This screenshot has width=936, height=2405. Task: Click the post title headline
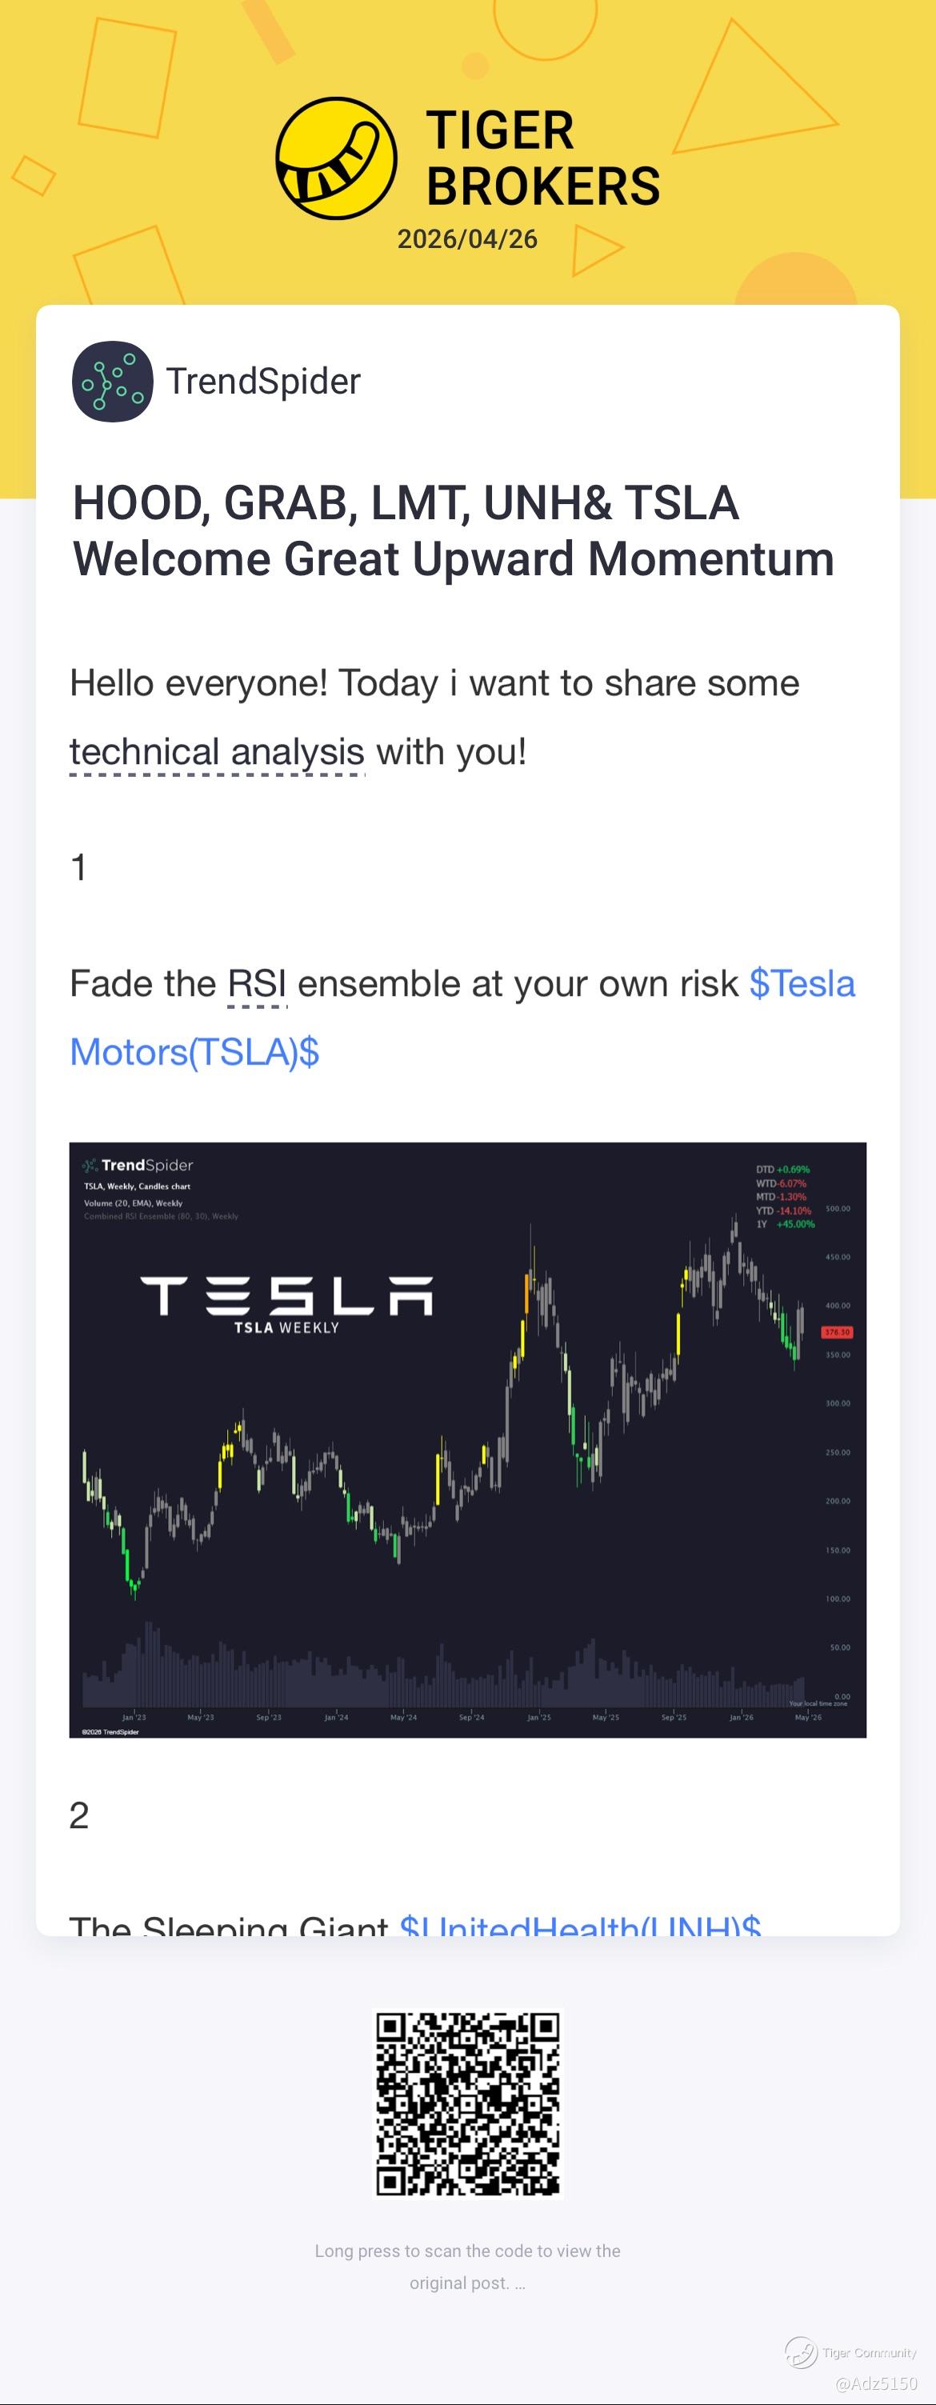pyautogui.click(x=454, y=530)
